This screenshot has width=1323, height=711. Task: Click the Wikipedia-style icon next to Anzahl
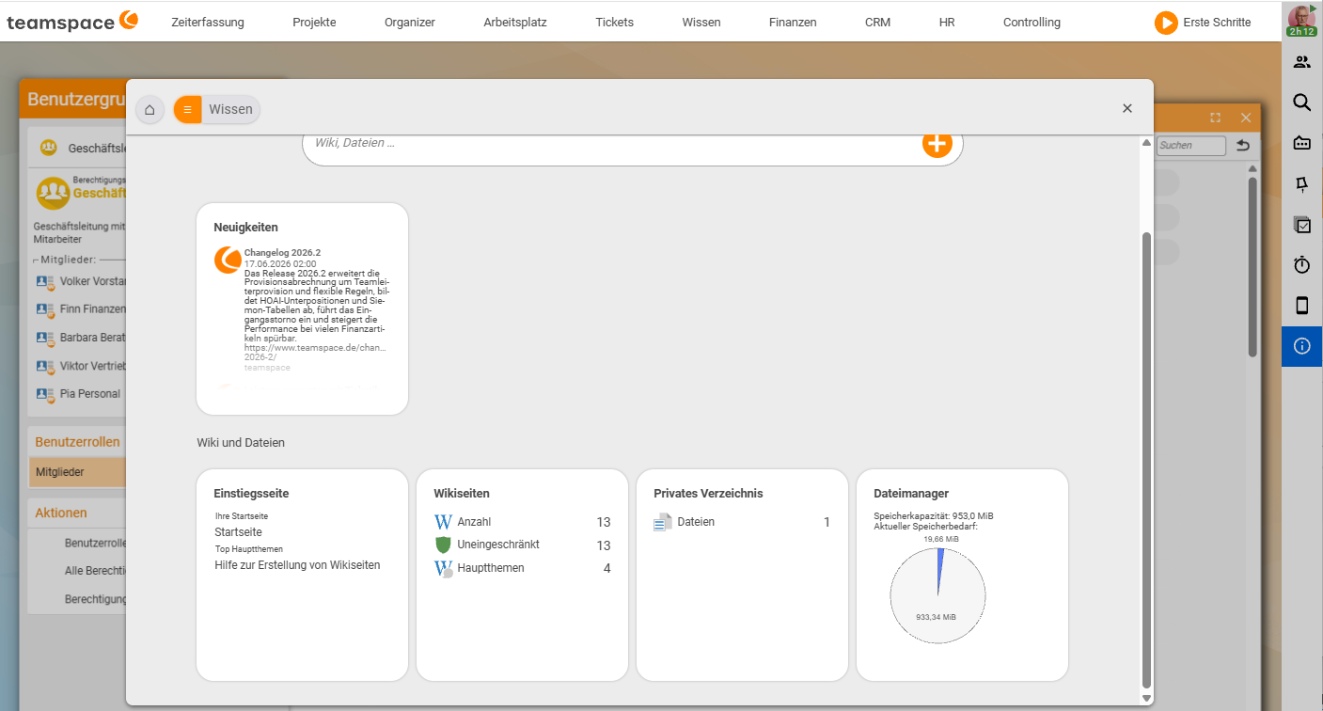(443, 522)
